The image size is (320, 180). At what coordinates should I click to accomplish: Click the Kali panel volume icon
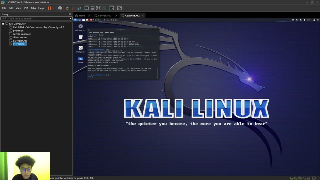[297, 20]
